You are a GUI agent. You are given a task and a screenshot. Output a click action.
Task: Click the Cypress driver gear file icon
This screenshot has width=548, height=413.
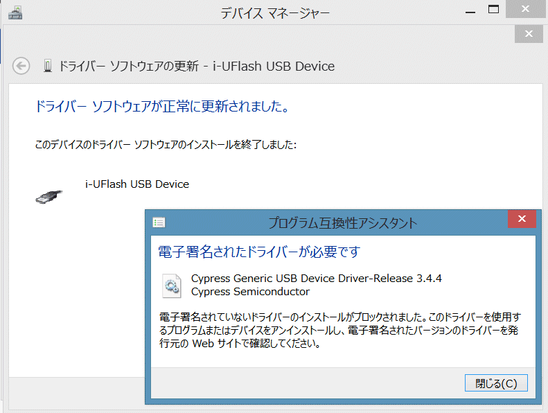pos(171,285)
